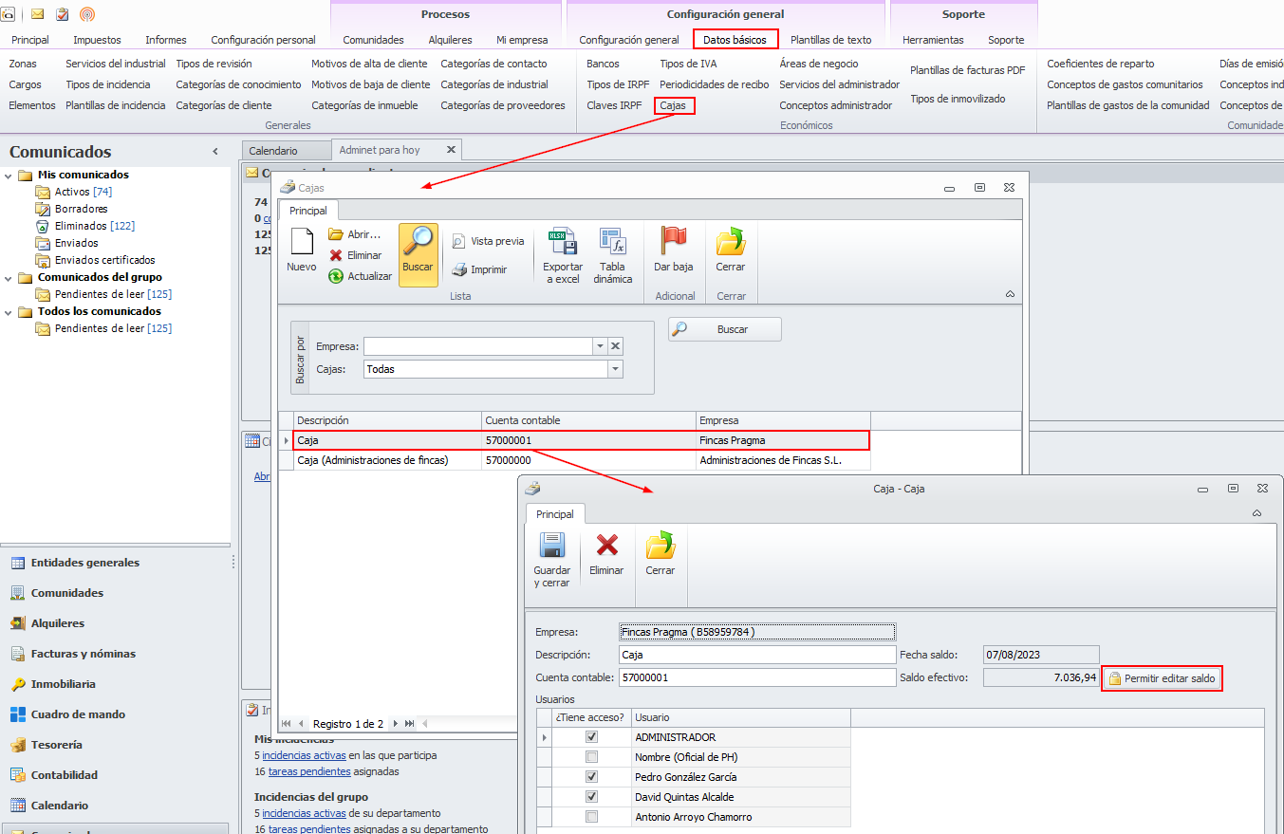Open Bancos in the Económicos ribbon group

(x=603, y=64)
